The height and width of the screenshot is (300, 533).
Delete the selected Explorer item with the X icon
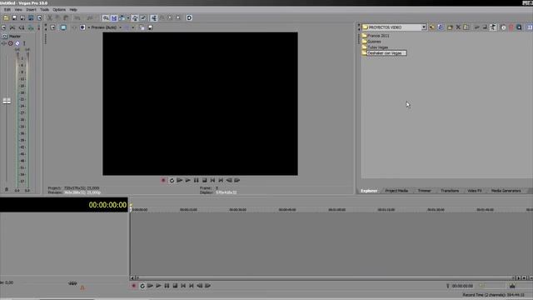458,27
